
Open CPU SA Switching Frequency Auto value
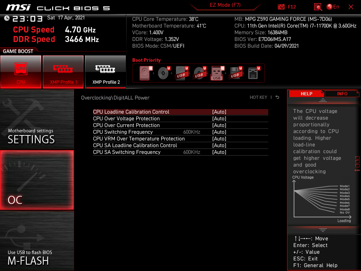pyautogui.click(x=219, y=152)
